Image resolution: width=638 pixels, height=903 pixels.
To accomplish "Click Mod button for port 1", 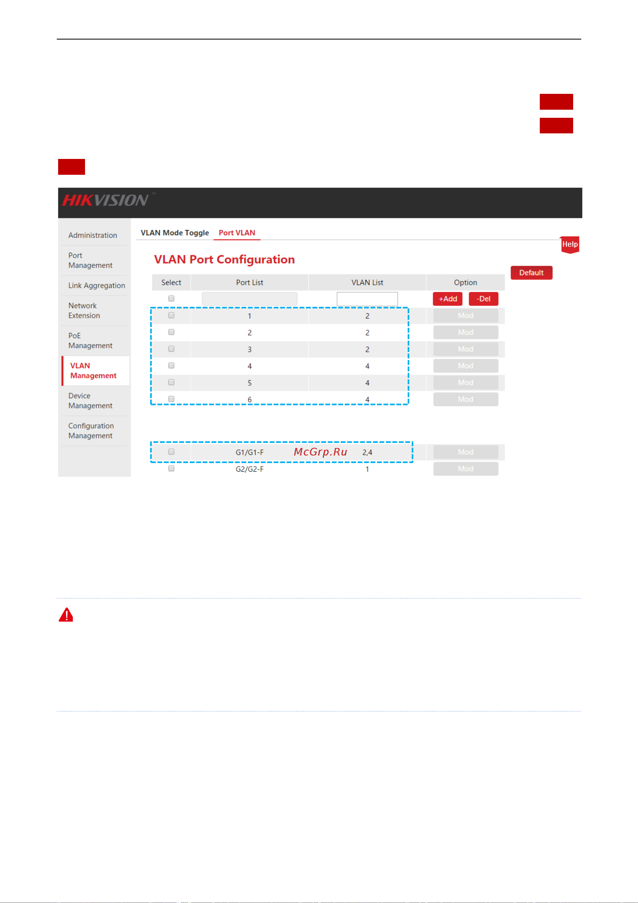I will coord(466,316).
